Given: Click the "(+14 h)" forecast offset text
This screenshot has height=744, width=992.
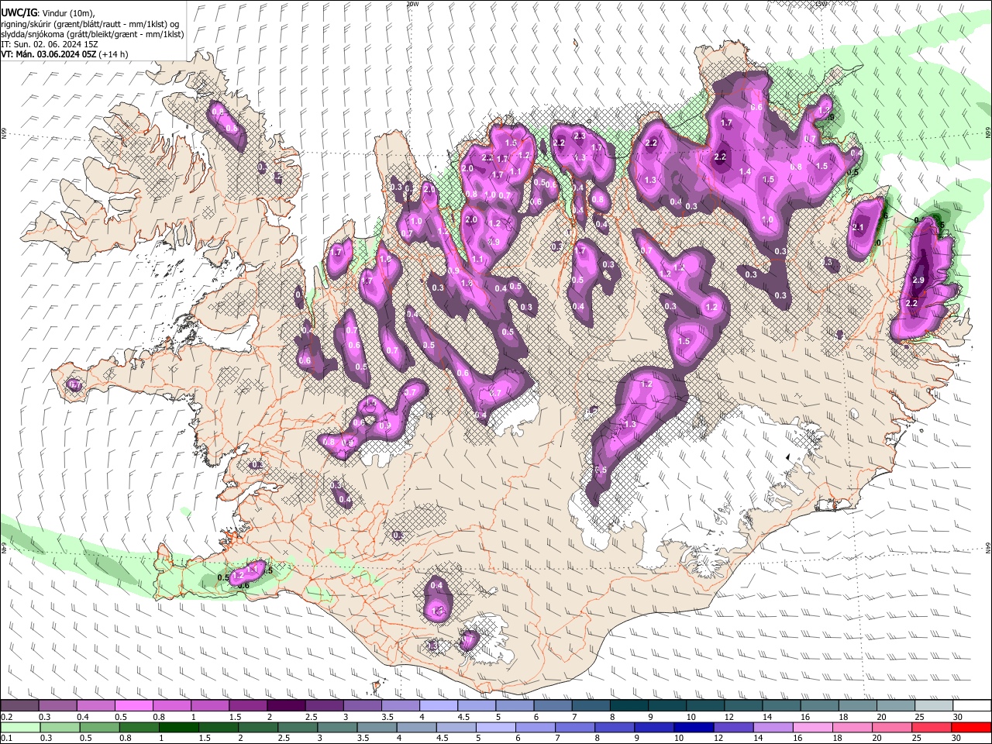Looking at the screenshot, I should pos(115,54).
